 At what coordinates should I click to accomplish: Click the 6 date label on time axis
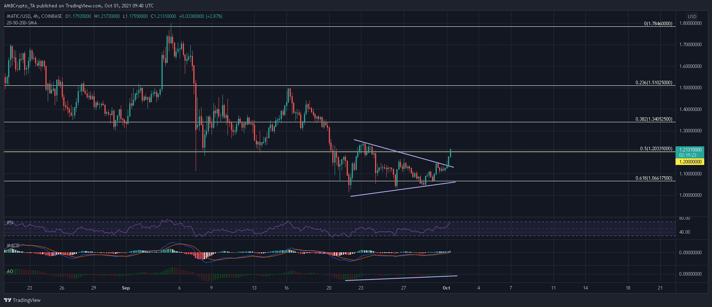coord(179,288)
